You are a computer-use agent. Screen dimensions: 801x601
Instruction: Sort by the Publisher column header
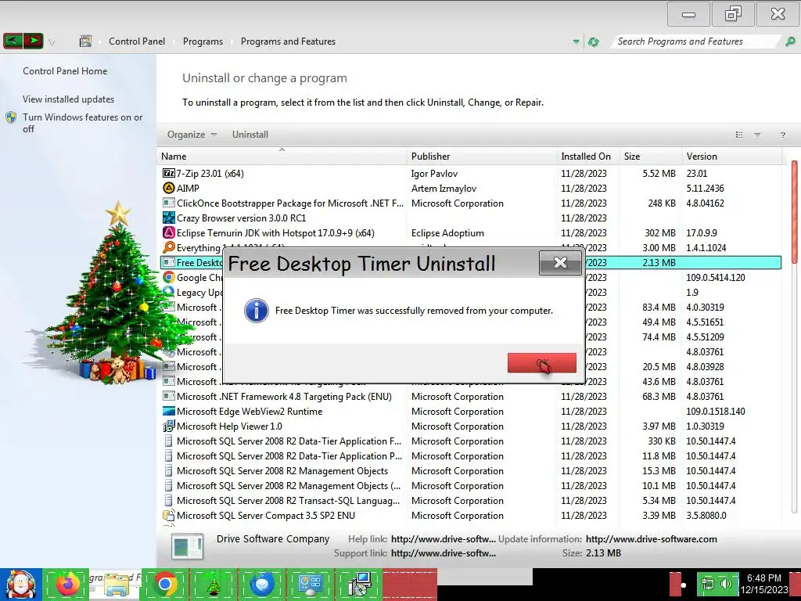[x=482, y=157]
